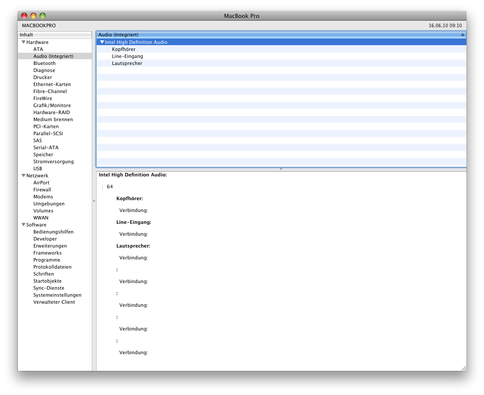Viewport: 484px width, 395px height.
Task: Open the USB hardware entry
Action: click(38, 169)
